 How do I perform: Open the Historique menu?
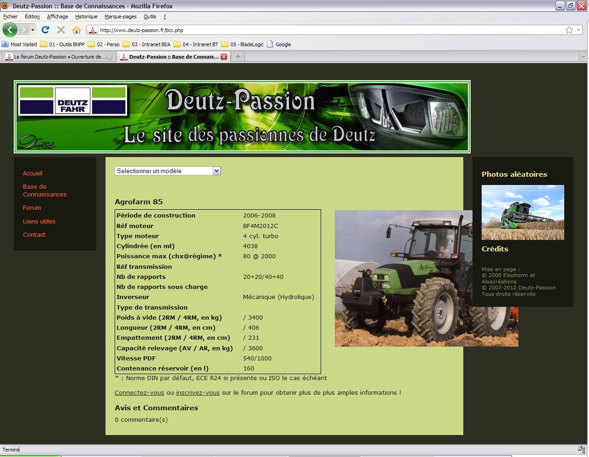click(x=86, y=16)
